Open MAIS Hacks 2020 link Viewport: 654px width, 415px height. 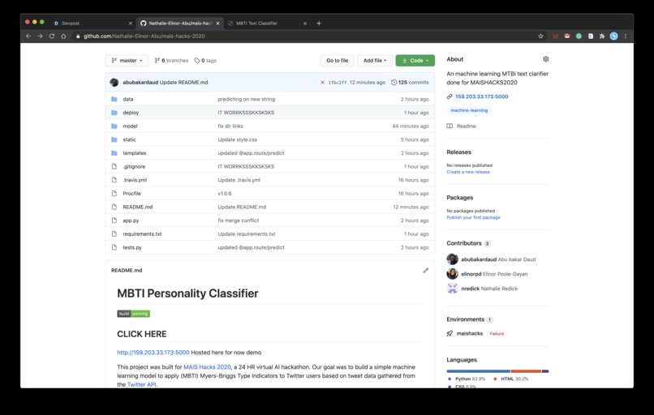(207, 367)
